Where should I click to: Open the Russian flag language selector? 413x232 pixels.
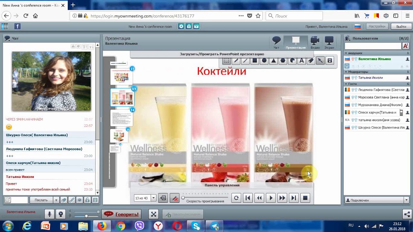(x=358, y=26)
